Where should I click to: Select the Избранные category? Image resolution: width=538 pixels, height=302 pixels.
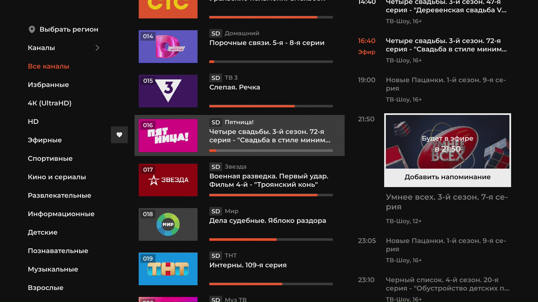pyautogui.click(x=48, y=85)
